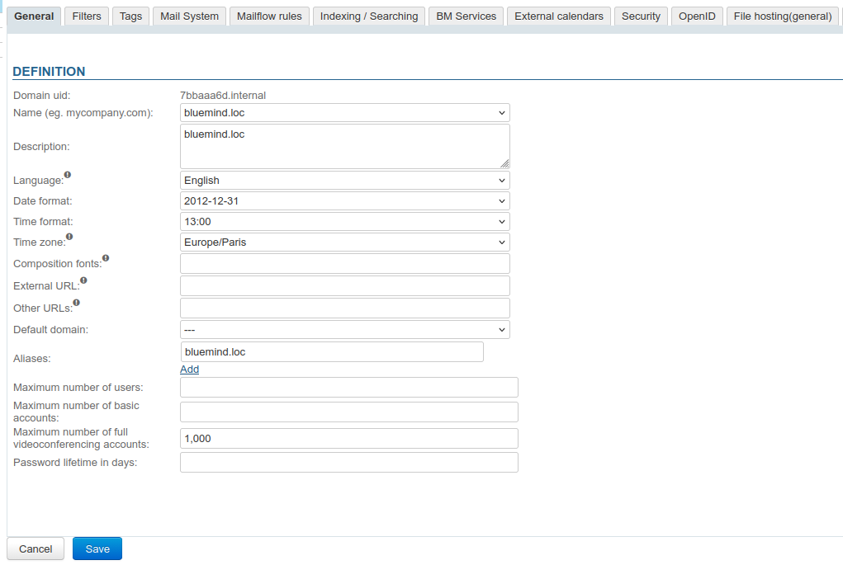Click info icon next to Other URLs
The image size is (843, 565).
point(76,303)
